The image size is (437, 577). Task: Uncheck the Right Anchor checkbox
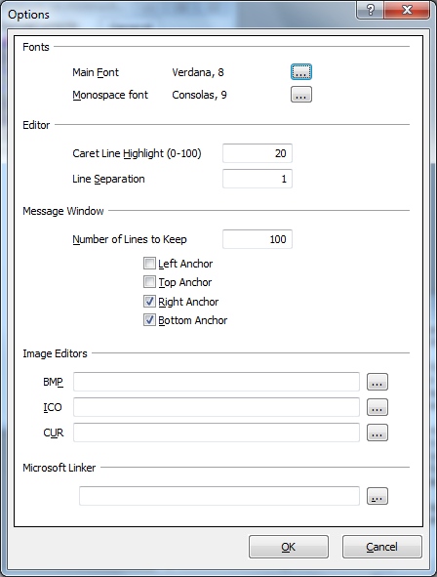149,302
